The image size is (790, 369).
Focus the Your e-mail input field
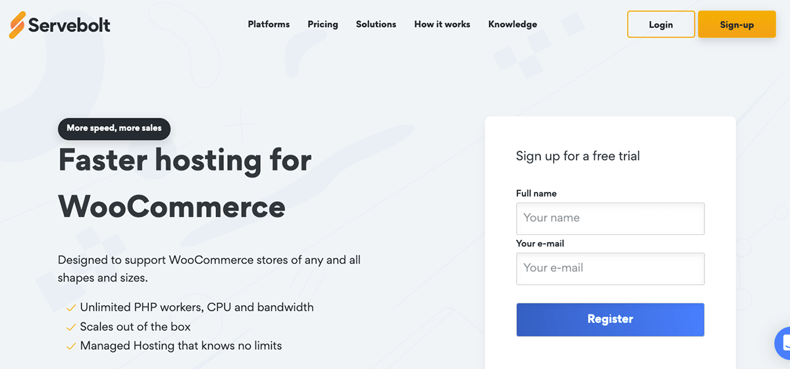[610, 268]
